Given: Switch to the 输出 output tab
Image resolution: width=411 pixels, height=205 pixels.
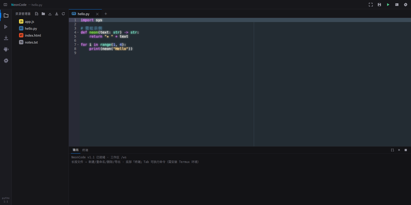Looking at the screenshot, I should click(x=76, y=150).
